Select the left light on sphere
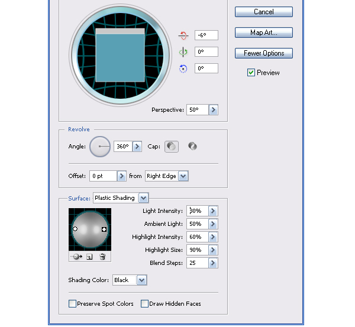This screenshot has width=355, height=327. point(75,229)
